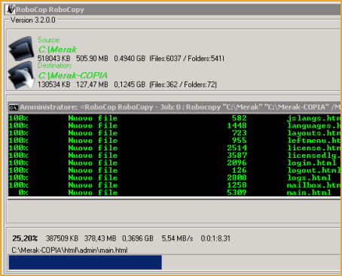
Task: Click the Destination: label
Action: 55,65
